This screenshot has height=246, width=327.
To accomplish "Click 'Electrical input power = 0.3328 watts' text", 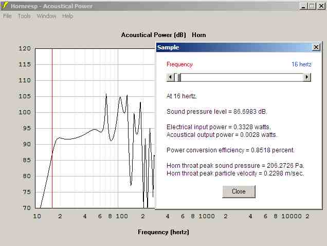I will 219,127.
